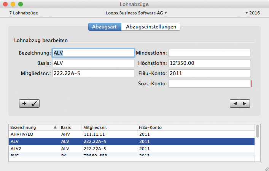Click the list's vertical scrollbar thumb

tap(258, 131)
